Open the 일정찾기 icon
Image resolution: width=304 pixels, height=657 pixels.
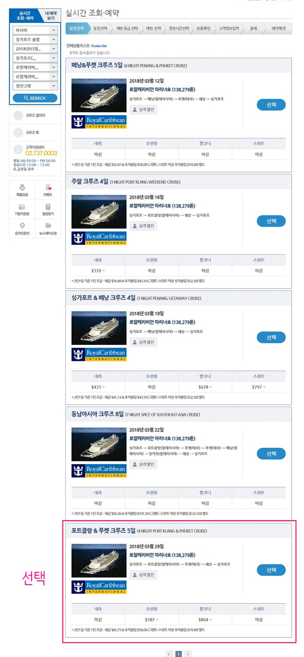[48, 209]
